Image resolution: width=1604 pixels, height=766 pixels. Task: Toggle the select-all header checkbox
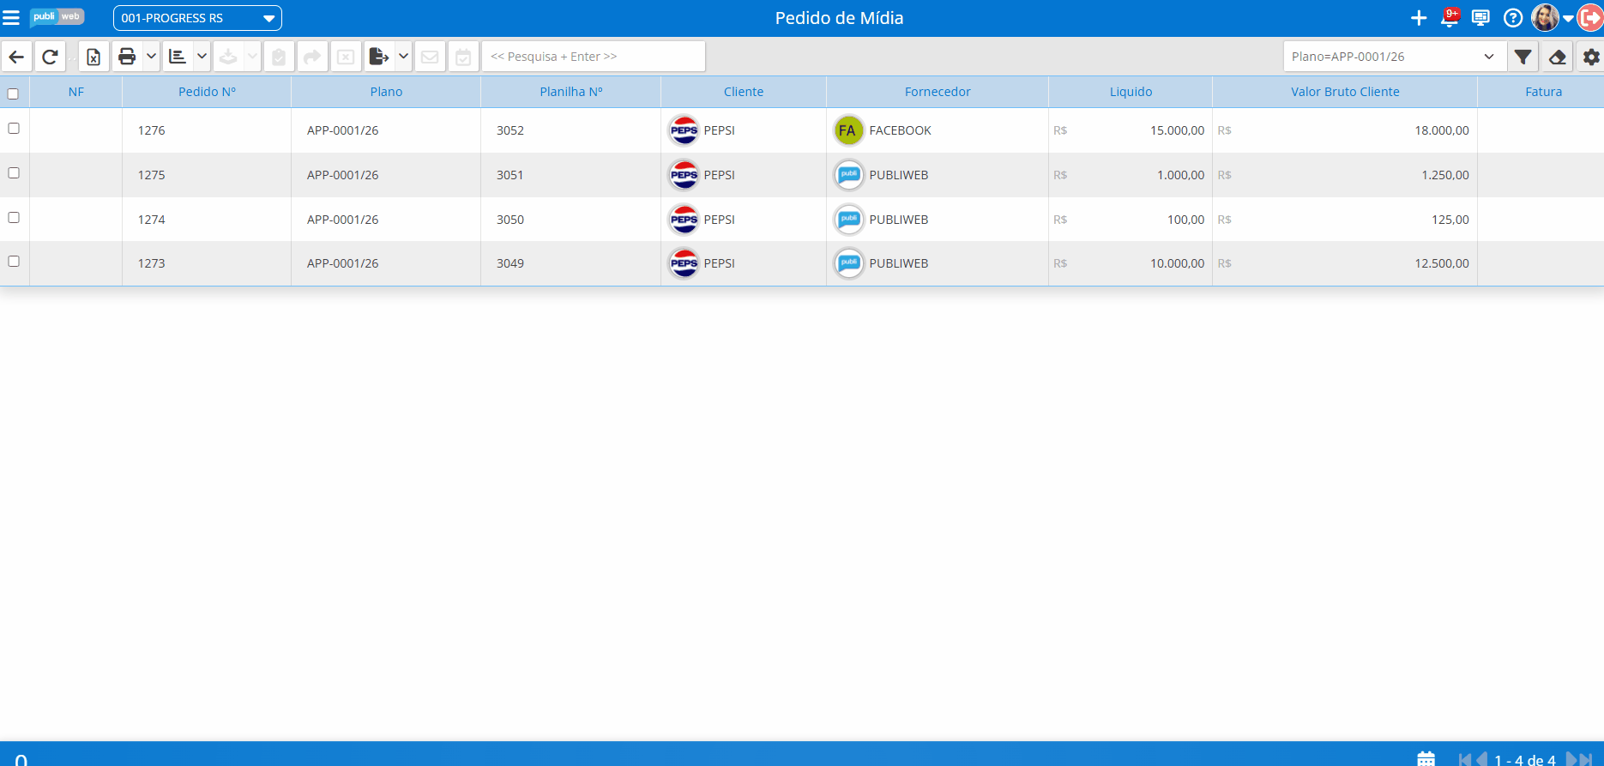[13, 93]
